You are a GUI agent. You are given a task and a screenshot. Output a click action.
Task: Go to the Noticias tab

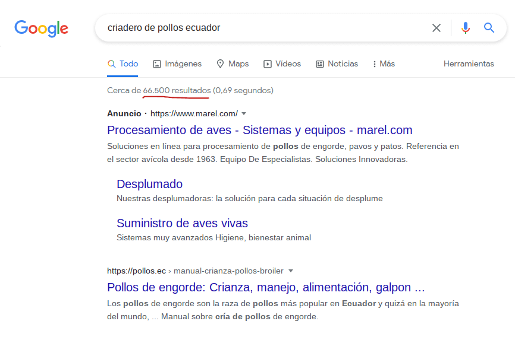click(337, 63)
